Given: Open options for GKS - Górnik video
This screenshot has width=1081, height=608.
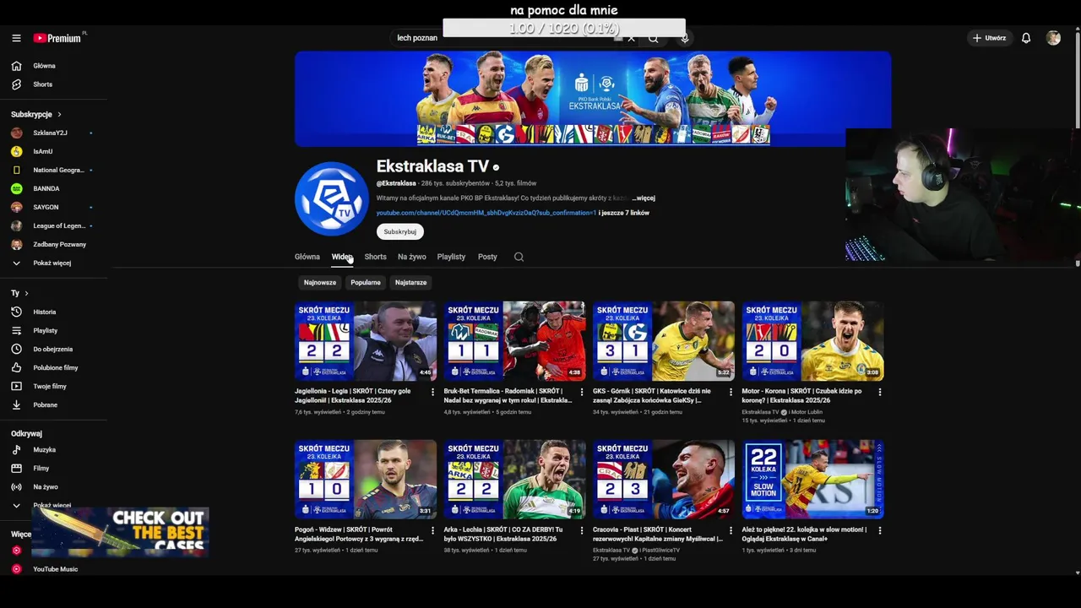Looking at the screenshot, I should point(731,392).
